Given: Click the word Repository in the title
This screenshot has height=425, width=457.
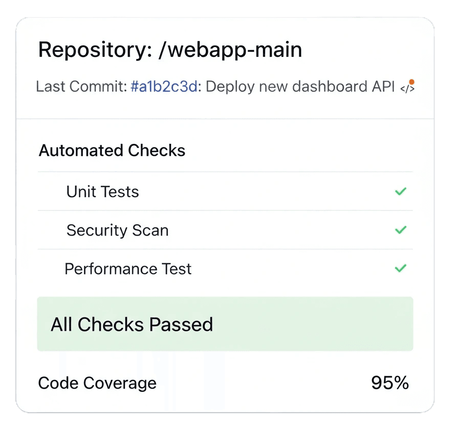Looking at the screenshot, I should coord(93,50).
